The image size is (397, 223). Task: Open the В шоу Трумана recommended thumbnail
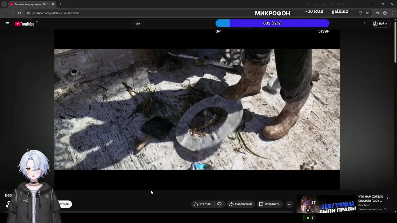(x=327, y=204)
